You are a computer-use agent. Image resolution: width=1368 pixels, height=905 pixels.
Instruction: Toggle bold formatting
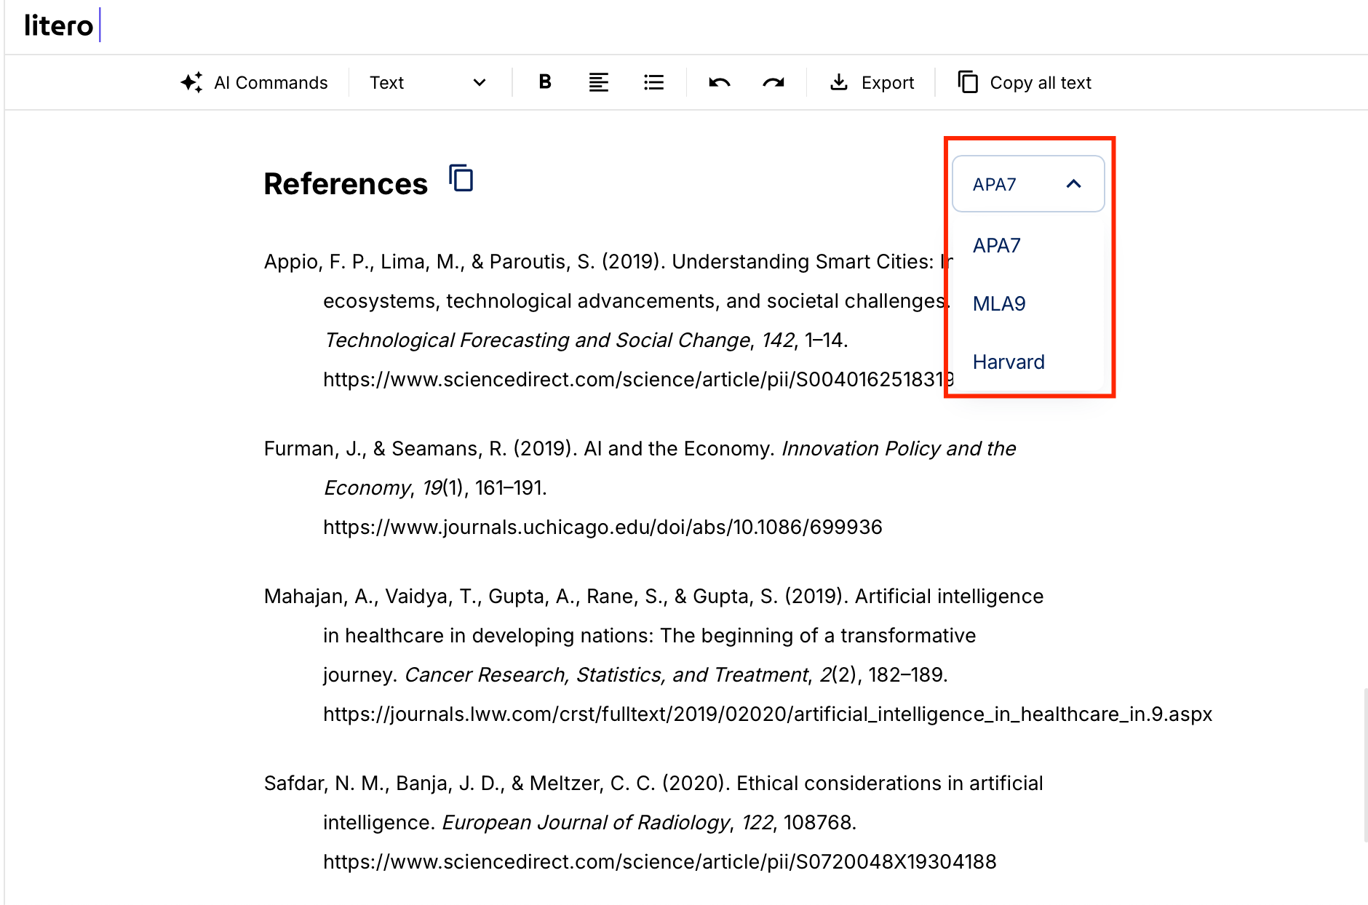[x=544, y=82]
